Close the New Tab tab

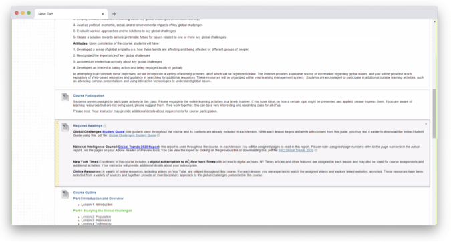103,14
